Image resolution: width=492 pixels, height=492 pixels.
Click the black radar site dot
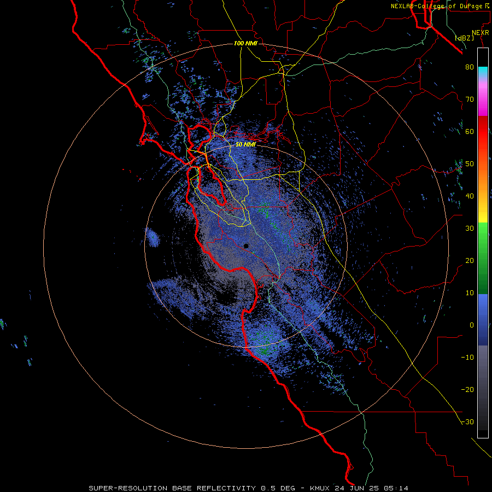tap(246, 246)
